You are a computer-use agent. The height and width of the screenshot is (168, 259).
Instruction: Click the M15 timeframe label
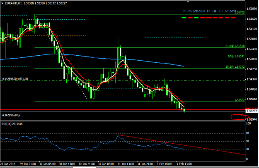click(196, 11)
